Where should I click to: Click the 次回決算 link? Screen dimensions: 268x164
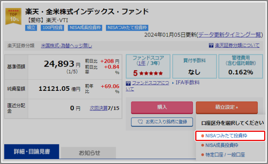click(99, 108)
